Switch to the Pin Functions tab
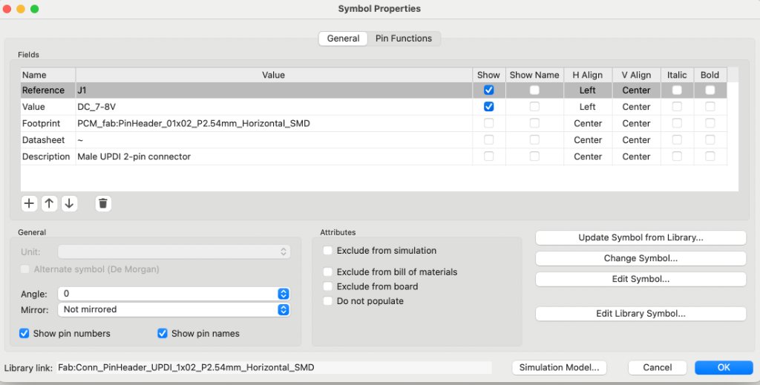The width and height of the screenshot is (760, 385). [403, 39]
